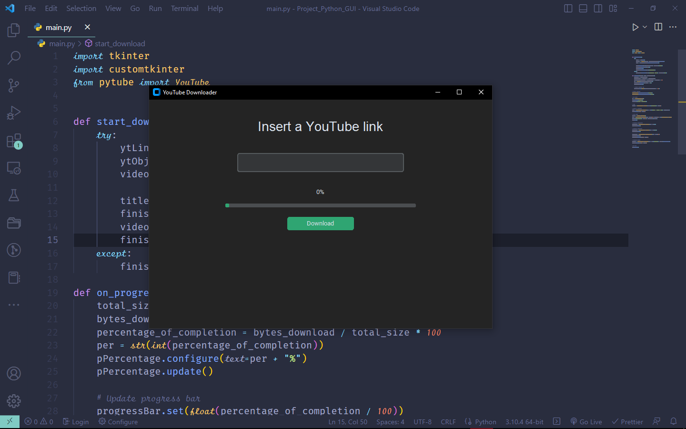
Task: Open the Testing flask view
Action: tap(14, 195)
